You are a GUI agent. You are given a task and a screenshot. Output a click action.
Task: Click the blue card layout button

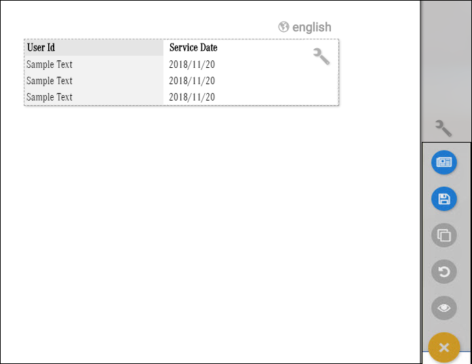pos(444,163)
